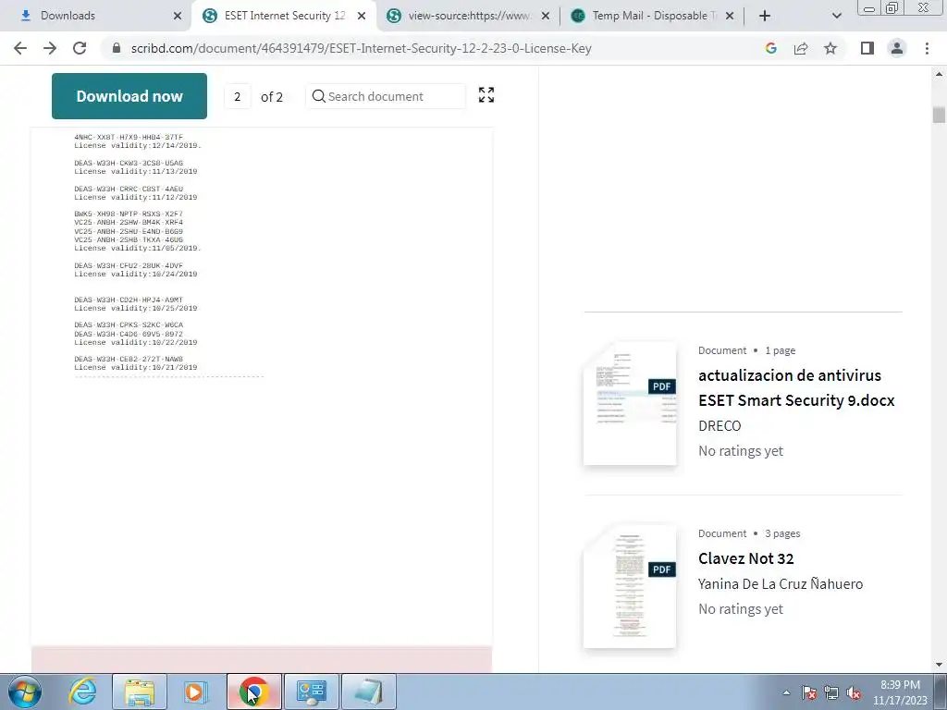The image size is (947, 710).
Task: Click License validity:12/14/2019 line
Action: tap(138, 145)
